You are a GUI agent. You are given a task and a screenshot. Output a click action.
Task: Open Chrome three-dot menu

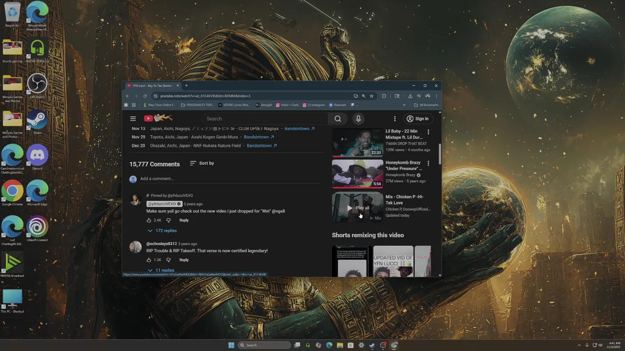point(437,96)
